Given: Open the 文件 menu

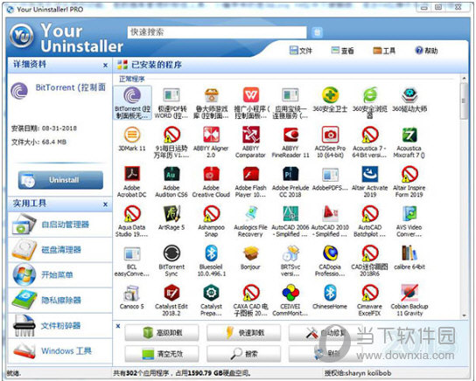Looking at the screenshot, I should [x=300, y=51].
